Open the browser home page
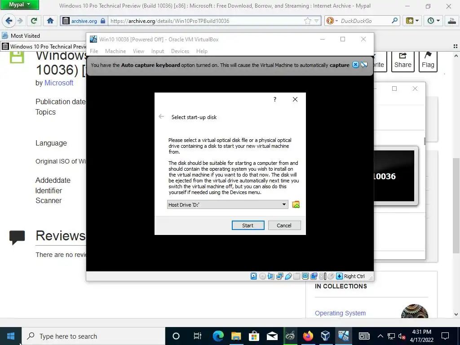Screen dimensions: 460x345 (x=50, y=21)
